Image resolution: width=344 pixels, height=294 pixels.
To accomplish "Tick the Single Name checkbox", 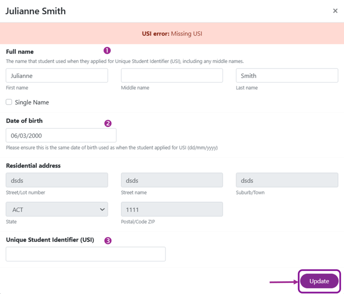I will (x=9, y=102).
